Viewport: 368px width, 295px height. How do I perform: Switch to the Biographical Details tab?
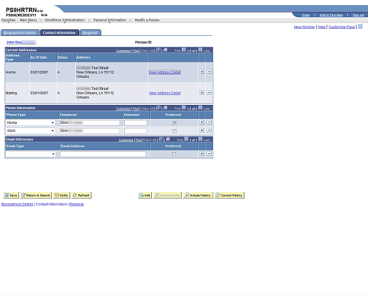[20, 33]
